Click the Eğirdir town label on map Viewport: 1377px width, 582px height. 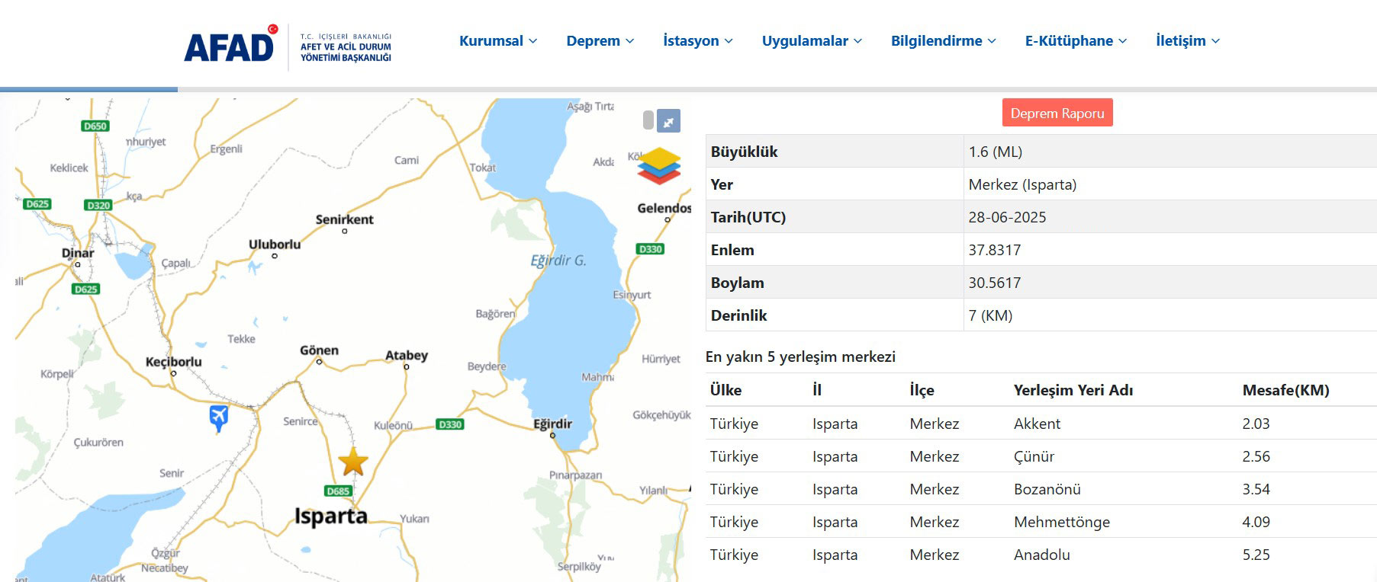tap(552, 424)
